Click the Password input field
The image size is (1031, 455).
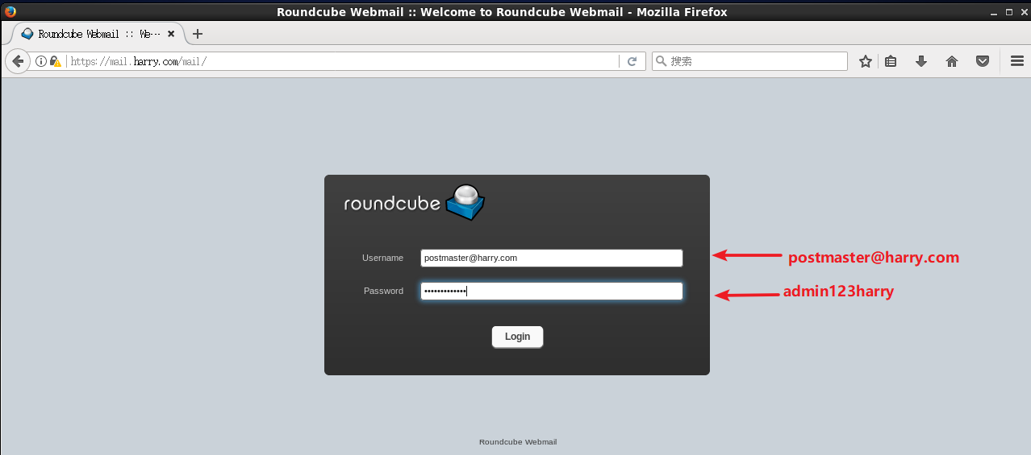[x=552, y=291]
